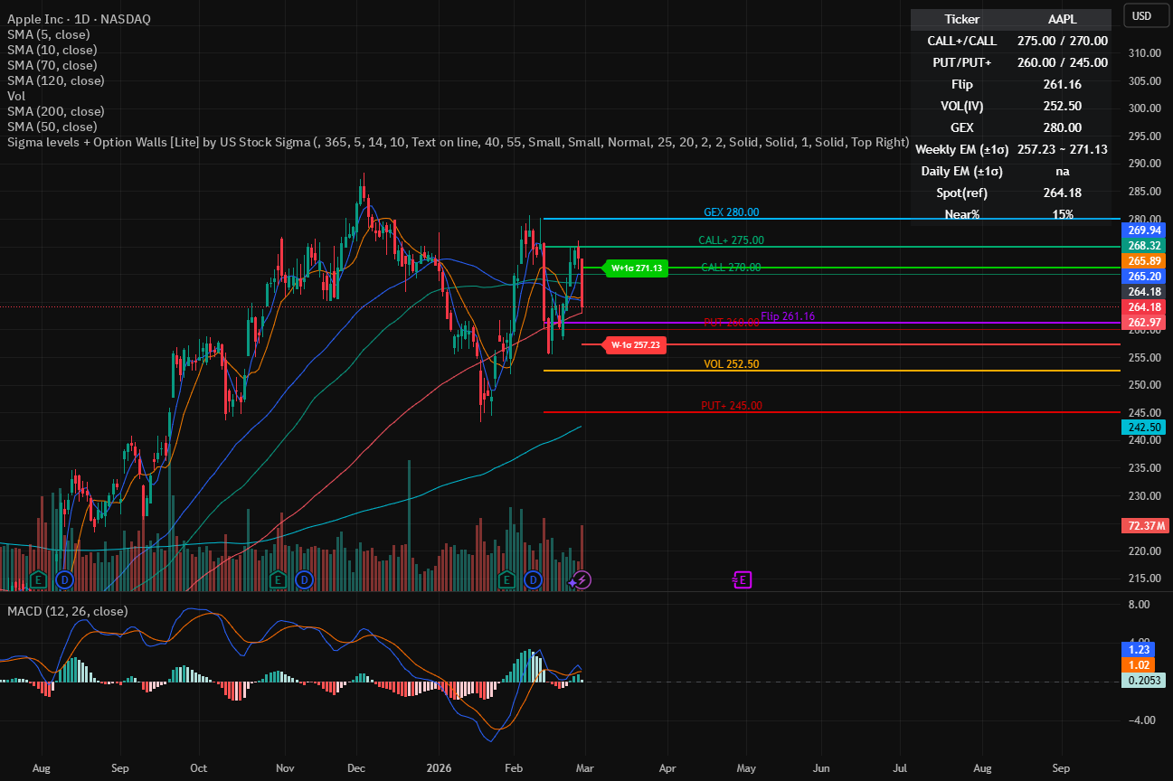Click the orange 1.02 MACD signal tag
The height and width of the screenshot is (781, 1173).
point(1139,664)
